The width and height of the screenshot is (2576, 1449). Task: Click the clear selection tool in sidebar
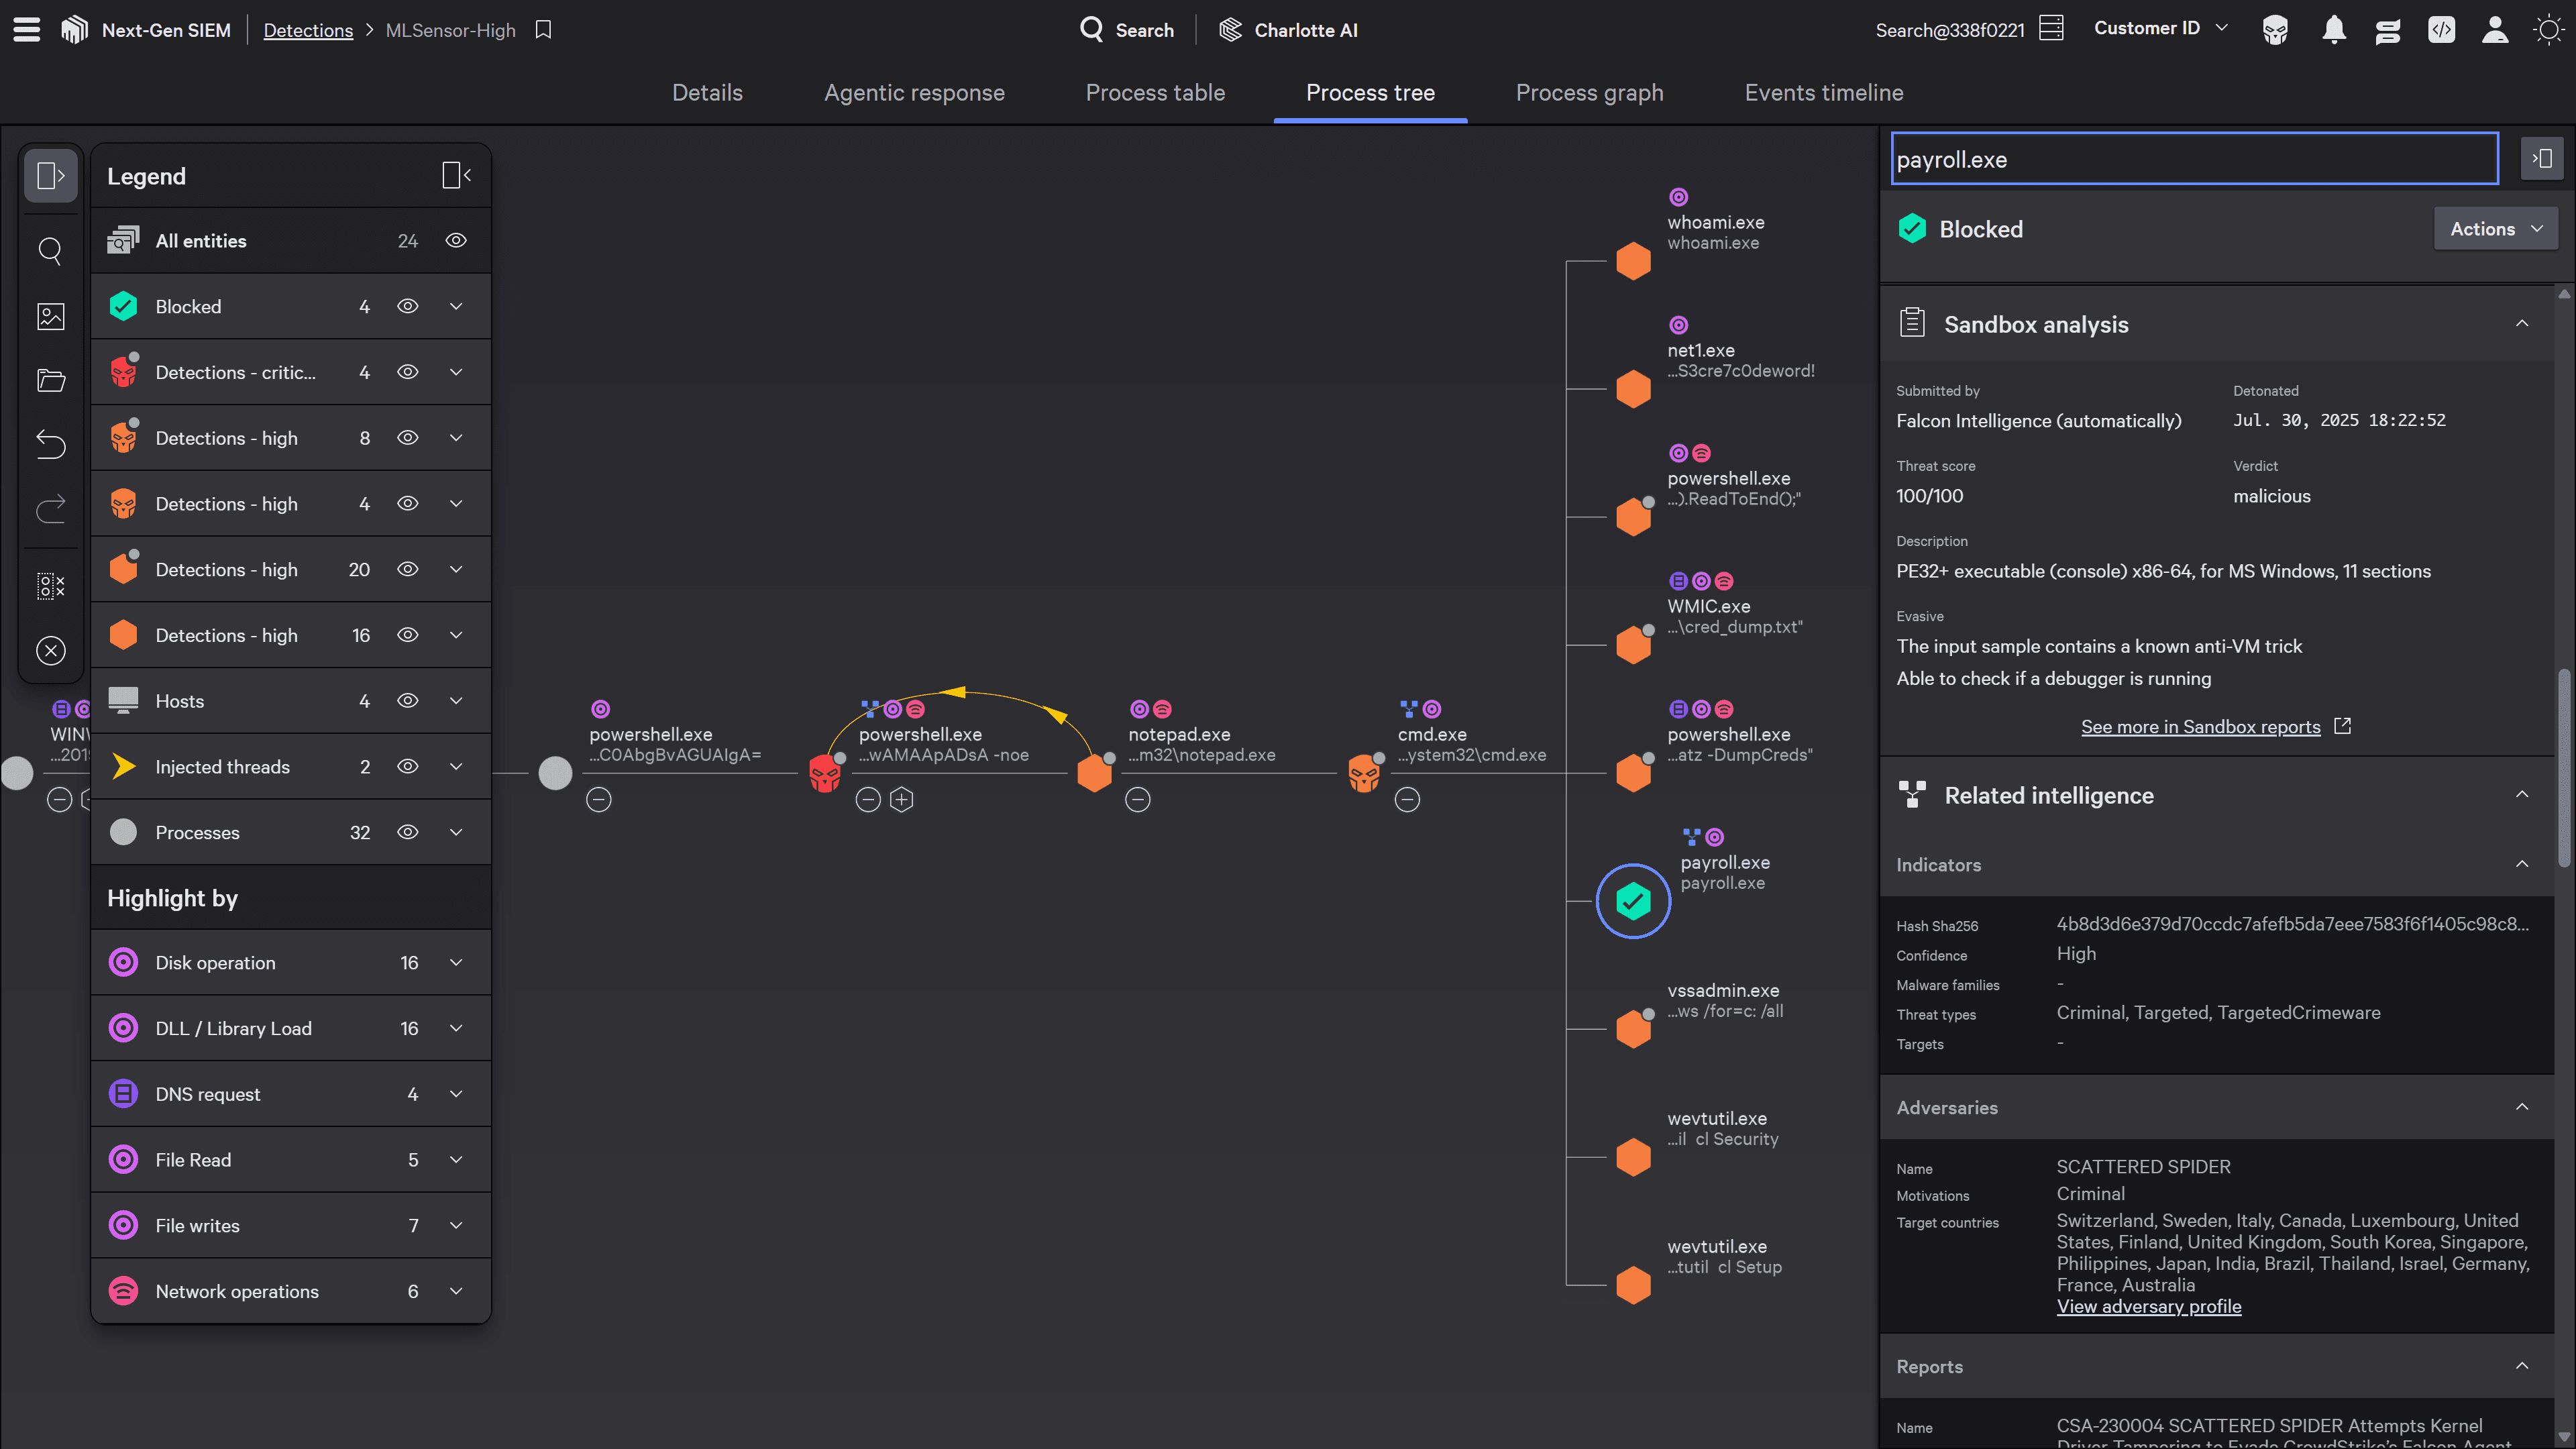(51, 586)
